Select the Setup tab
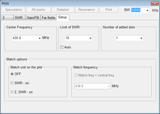Viewport: 160px width, 114px height. pyautogui.click(x=62, y=17)
